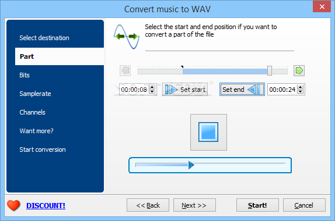Decrease end time 00:00:24 with down arrow

pos(301,92)
